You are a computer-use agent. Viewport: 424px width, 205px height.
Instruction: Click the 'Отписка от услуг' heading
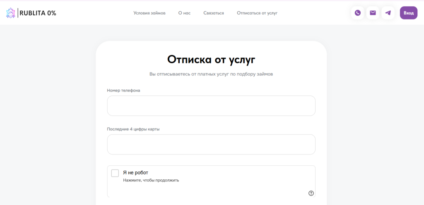211,60
